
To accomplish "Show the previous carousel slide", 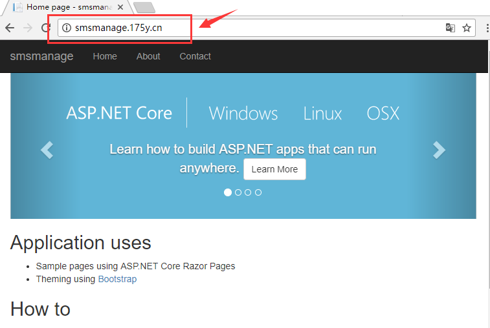I will pos(47,150).
